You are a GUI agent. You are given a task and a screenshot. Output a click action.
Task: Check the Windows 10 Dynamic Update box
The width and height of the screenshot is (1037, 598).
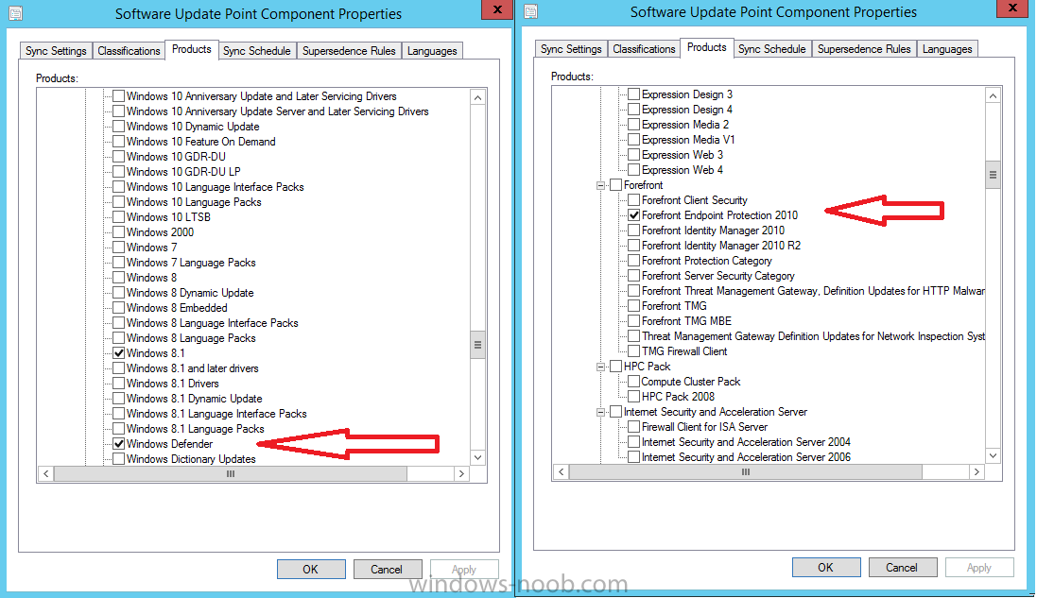(119, 127)
